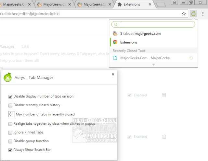This screenshot has height=161, width=208.
Task: Open a new tab with the new tab button
Action: point(161,5)
